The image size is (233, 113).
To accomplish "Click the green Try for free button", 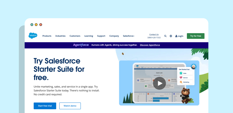I will point(196,36).
